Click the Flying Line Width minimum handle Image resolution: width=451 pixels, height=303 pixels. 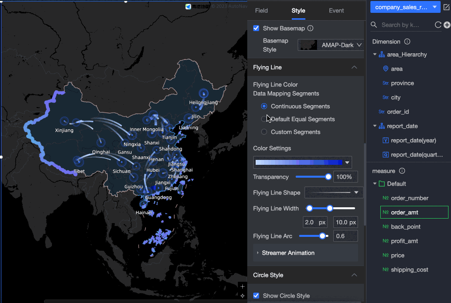tap(310, 208)
